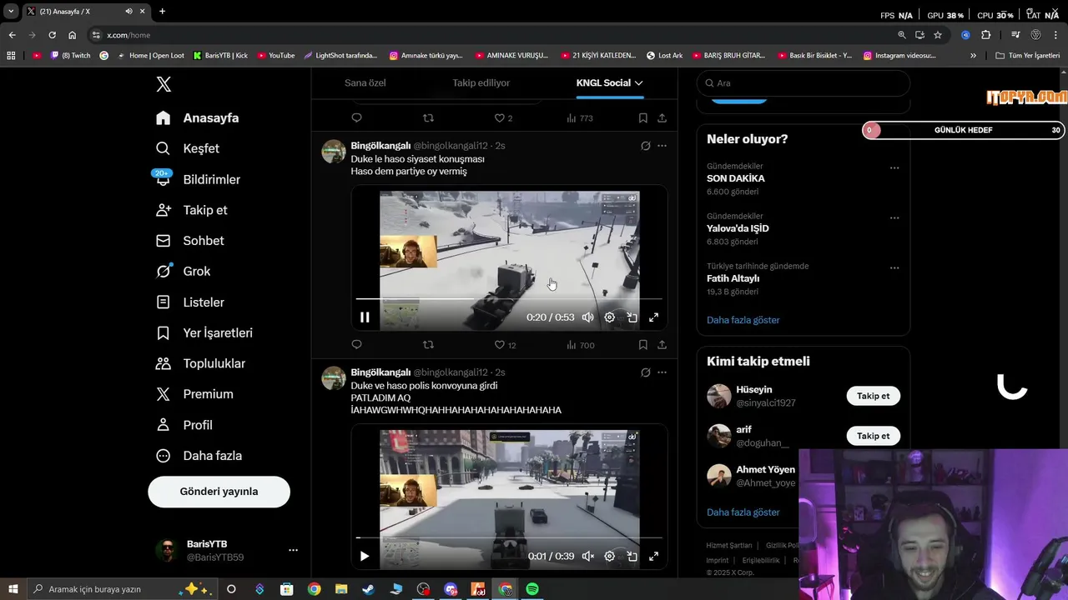
Task: Mute the 0:20 / 0:53 video
Action: pos(587,317)
